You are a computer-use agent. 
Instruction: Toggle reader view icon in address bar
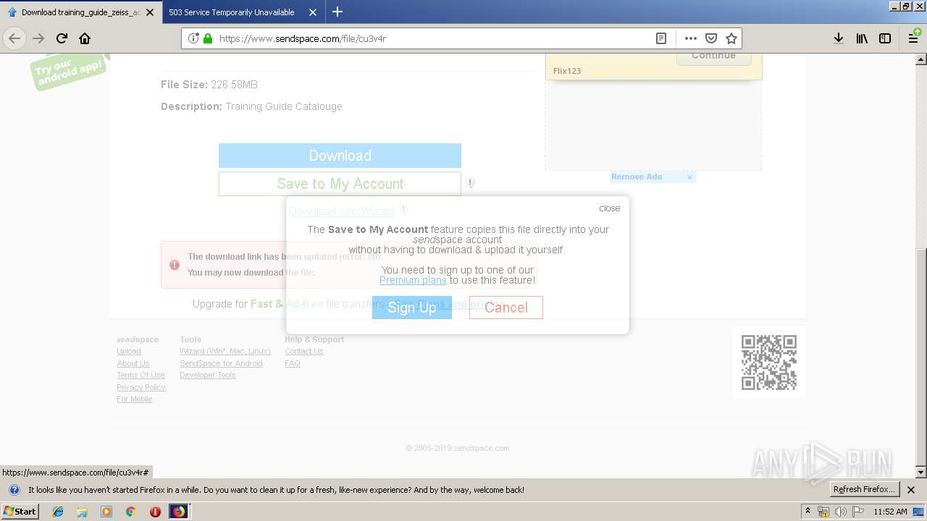pos(661,38)
